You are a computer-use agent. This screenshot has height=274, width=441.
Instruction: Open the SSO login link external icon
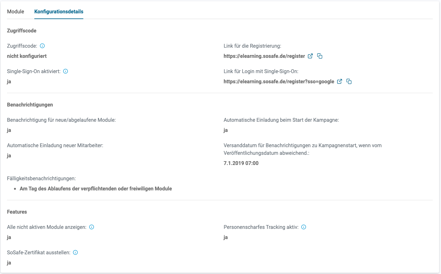340,81
